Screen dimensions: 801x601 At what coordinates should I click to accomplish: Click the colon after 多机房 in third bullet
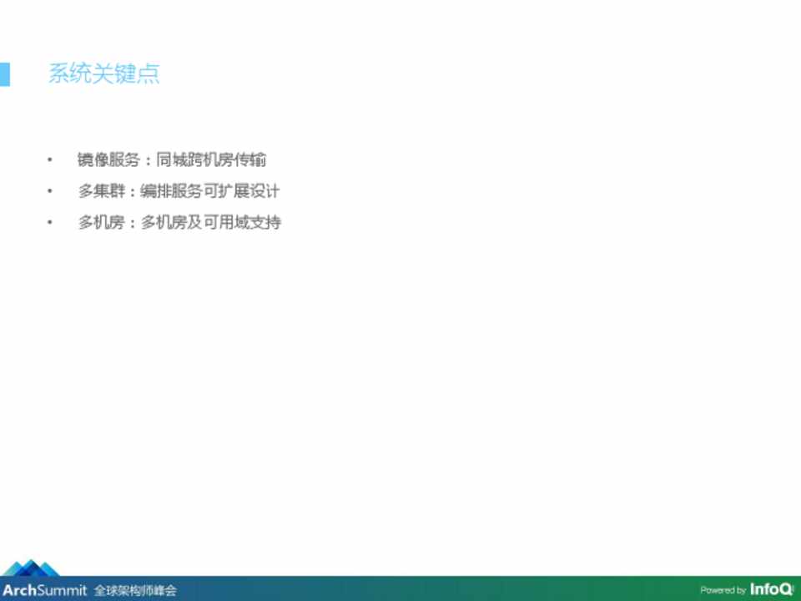click(x=132, y=224)
